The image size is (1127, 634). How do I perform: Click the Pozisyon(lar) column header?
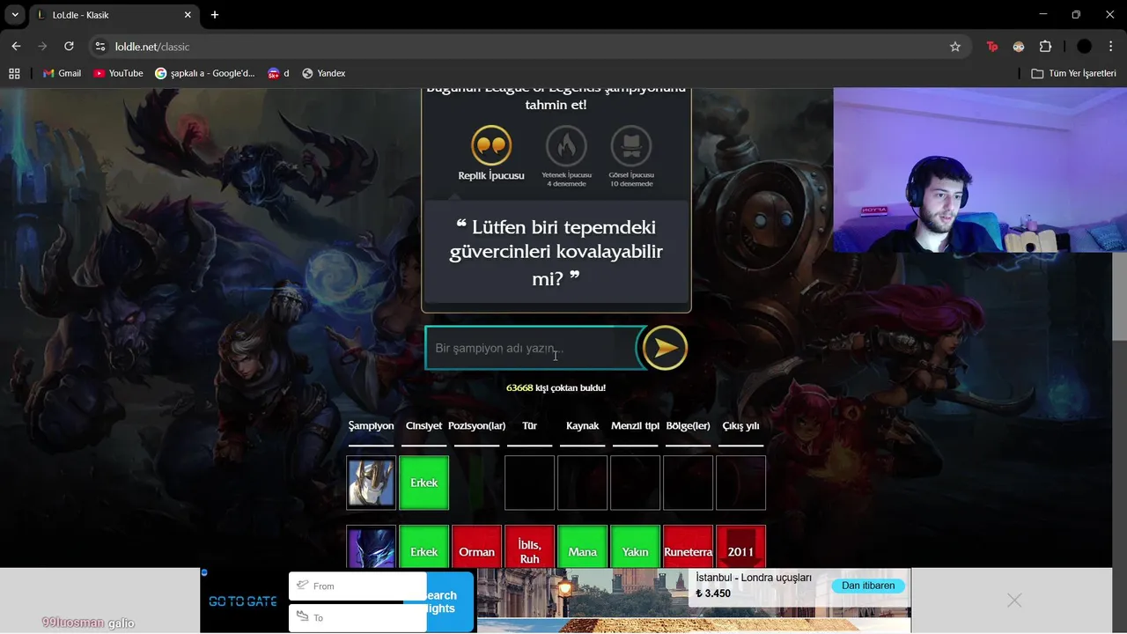[x=477, y=426]
